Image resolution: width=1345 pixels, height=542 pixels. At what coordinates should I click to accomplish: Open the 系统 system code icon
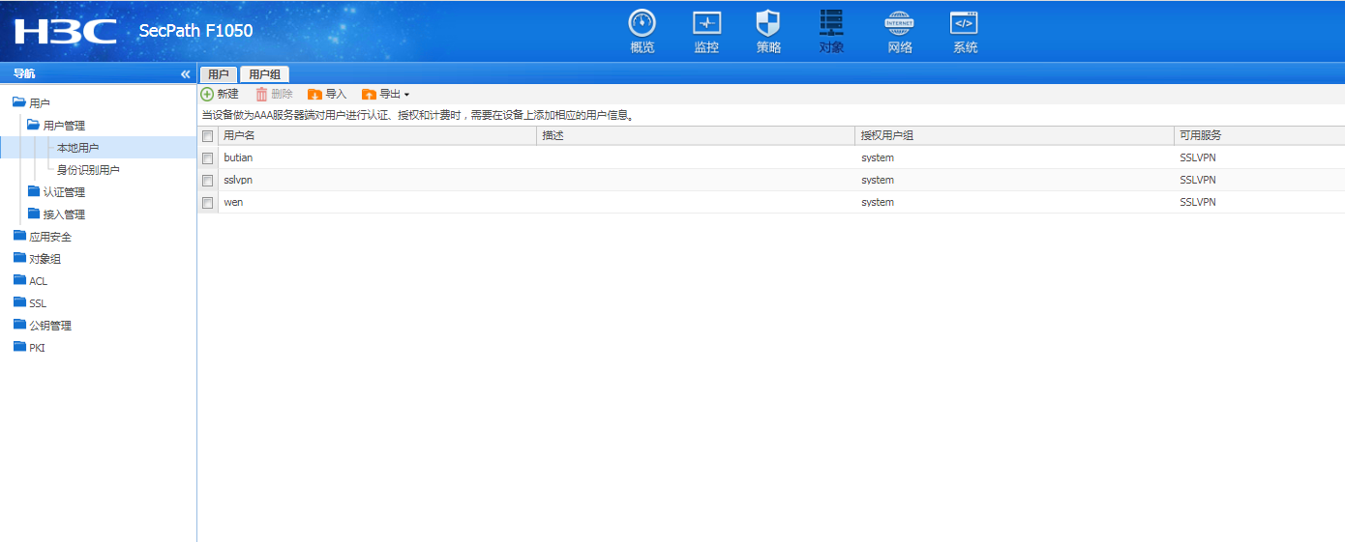(964, 23)
